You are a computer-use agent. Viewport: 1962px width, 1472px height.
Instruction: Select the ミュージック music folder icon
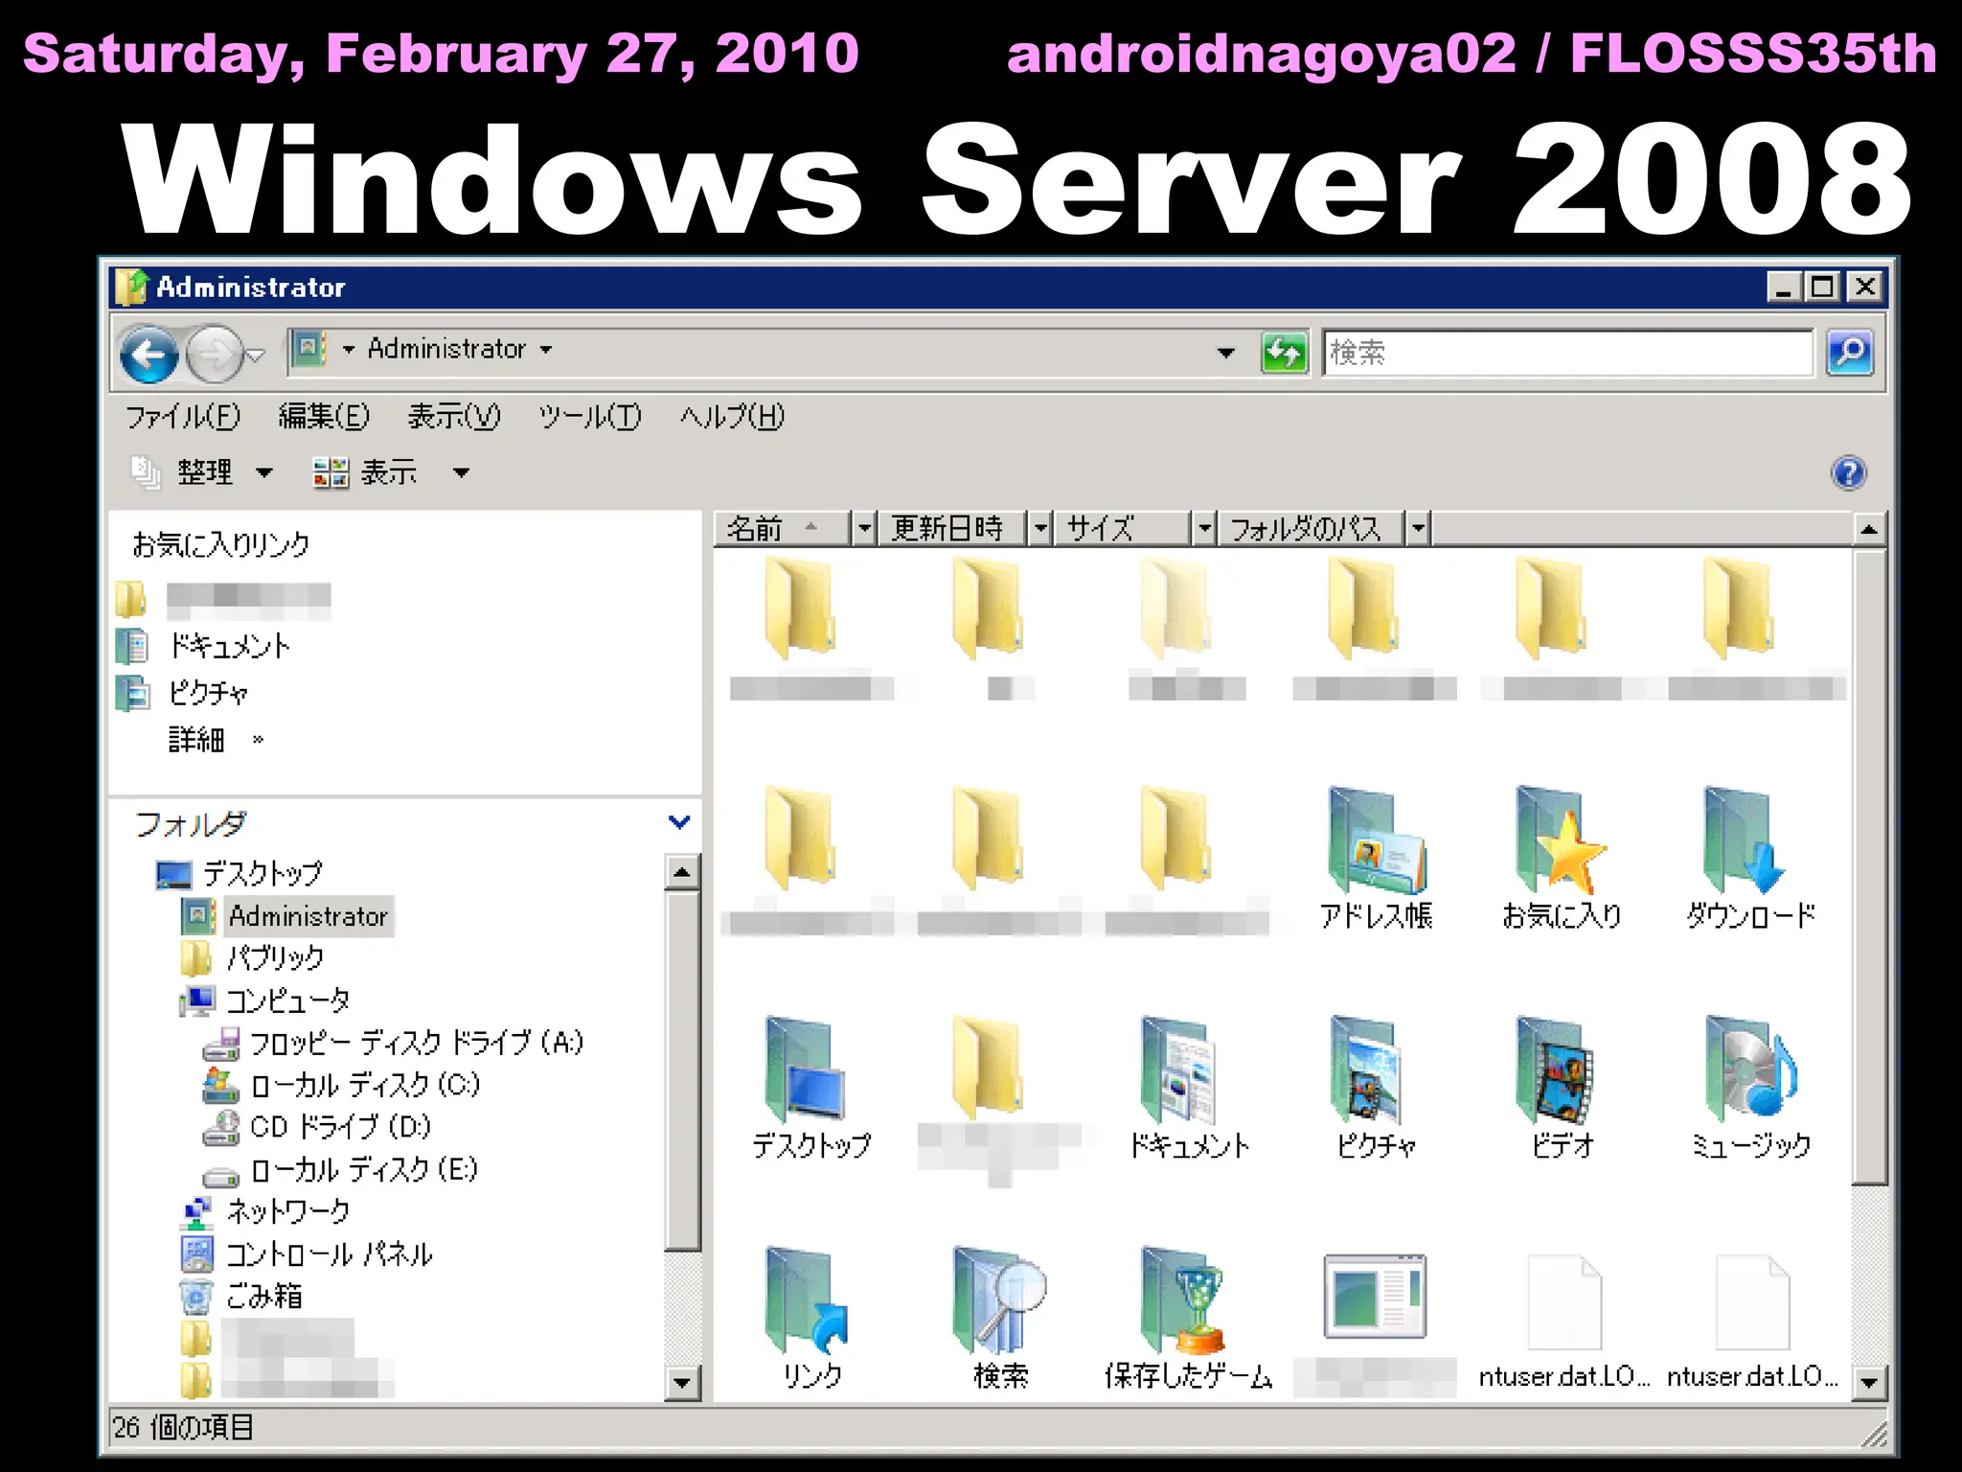pos(1749,1089)
